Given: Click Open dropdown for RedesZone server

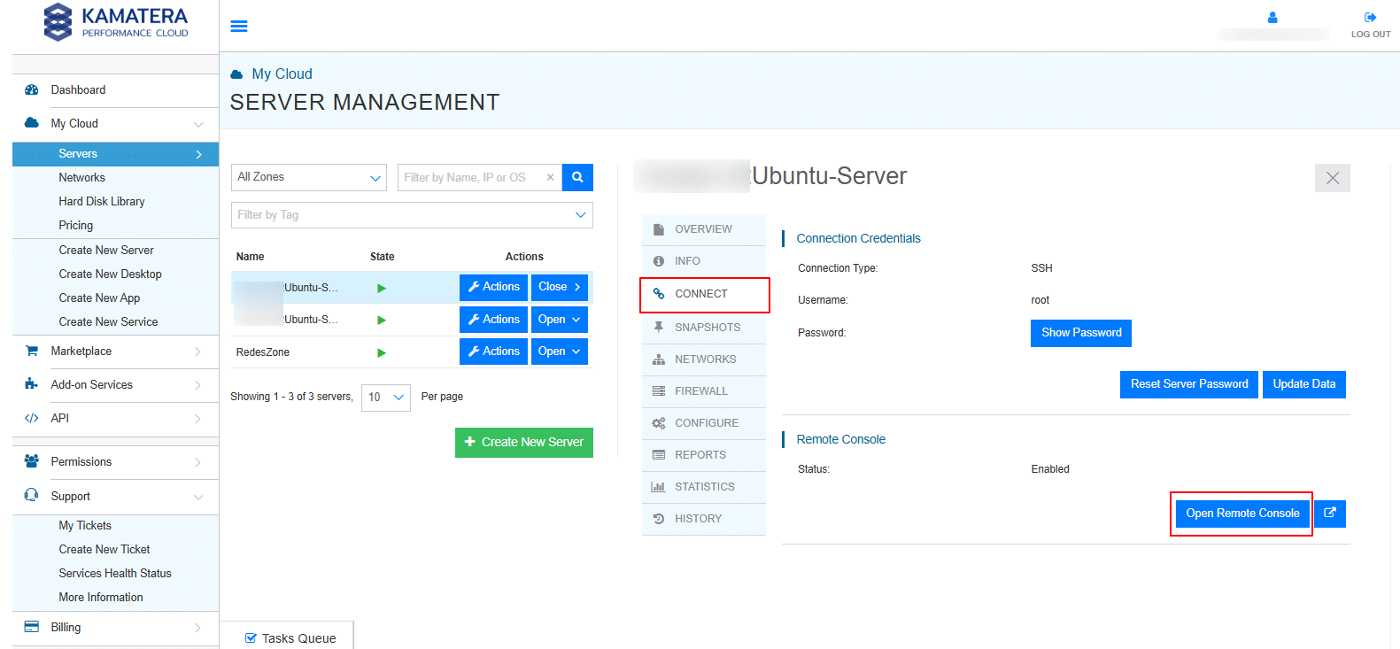Looking at the screenshot, I should click(560, 352).
